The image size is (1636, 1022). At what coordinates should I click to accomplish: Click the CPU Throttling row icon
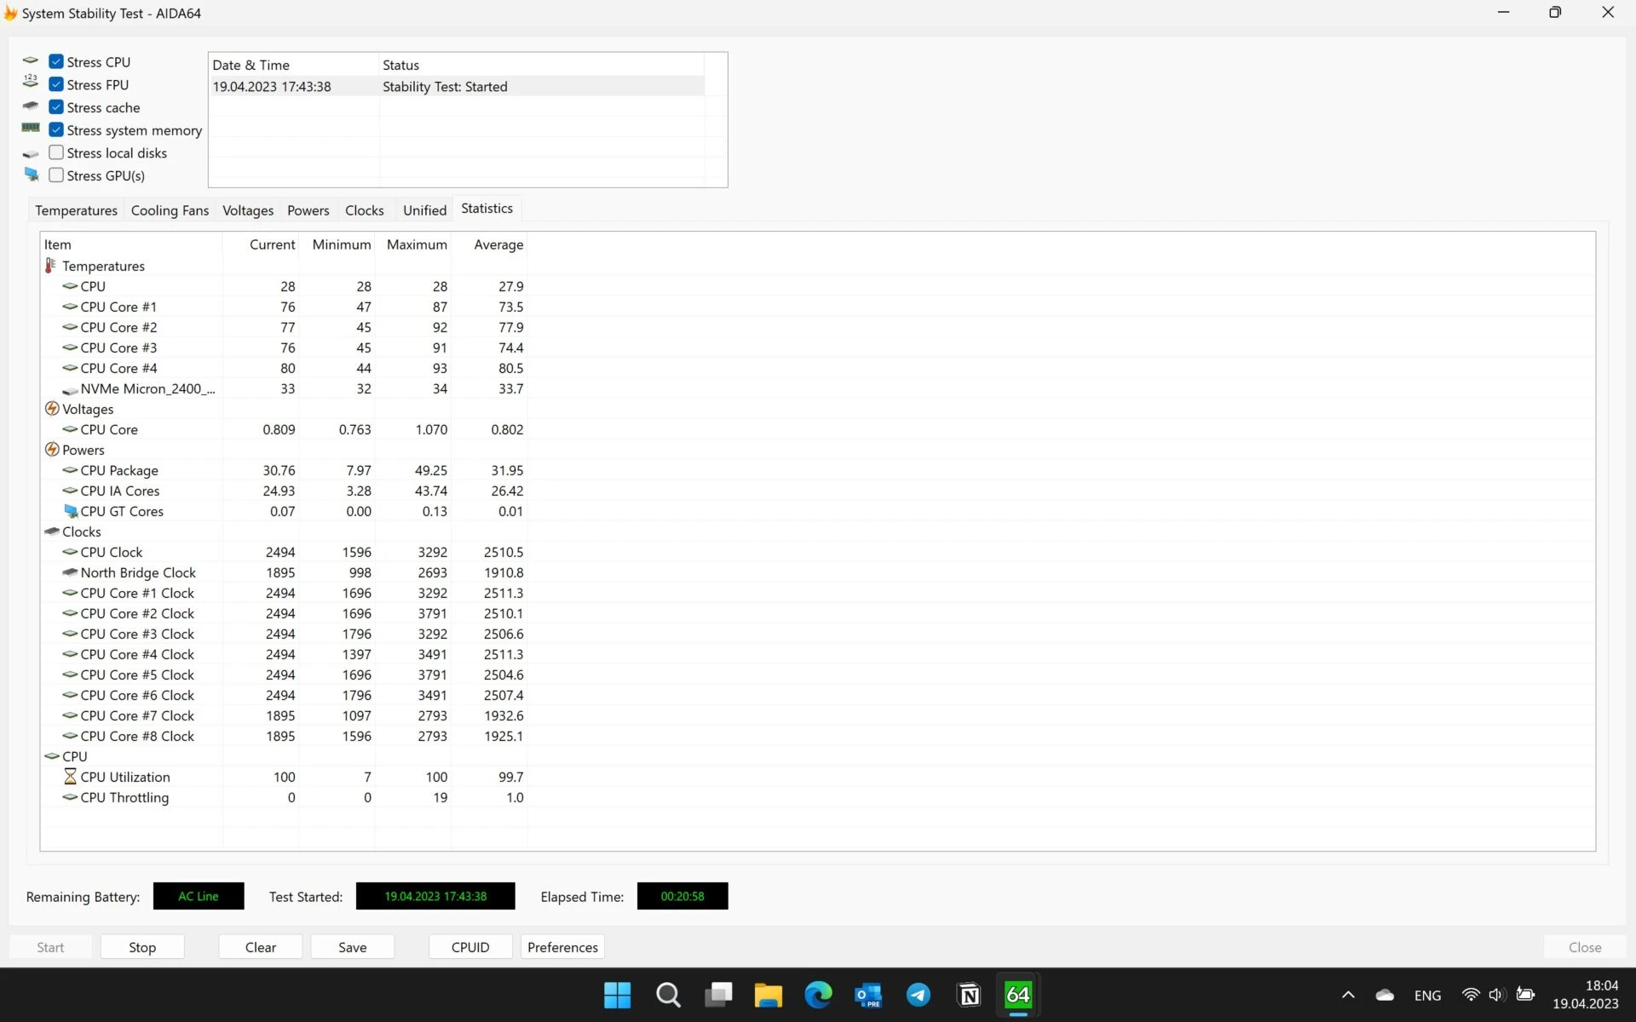(x=70, y=797)
